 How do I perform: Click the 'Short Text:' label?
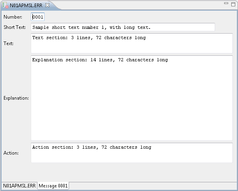pos(15,27)
